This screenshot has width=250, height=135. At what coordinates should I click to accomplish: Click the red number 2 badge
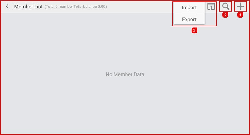(225, 14)
